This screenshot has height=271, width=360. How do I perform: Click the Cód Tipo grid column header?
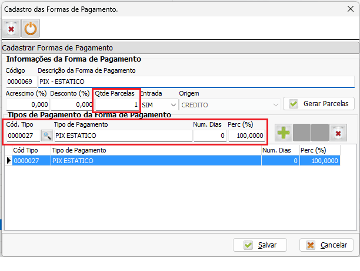coord(31,150)
